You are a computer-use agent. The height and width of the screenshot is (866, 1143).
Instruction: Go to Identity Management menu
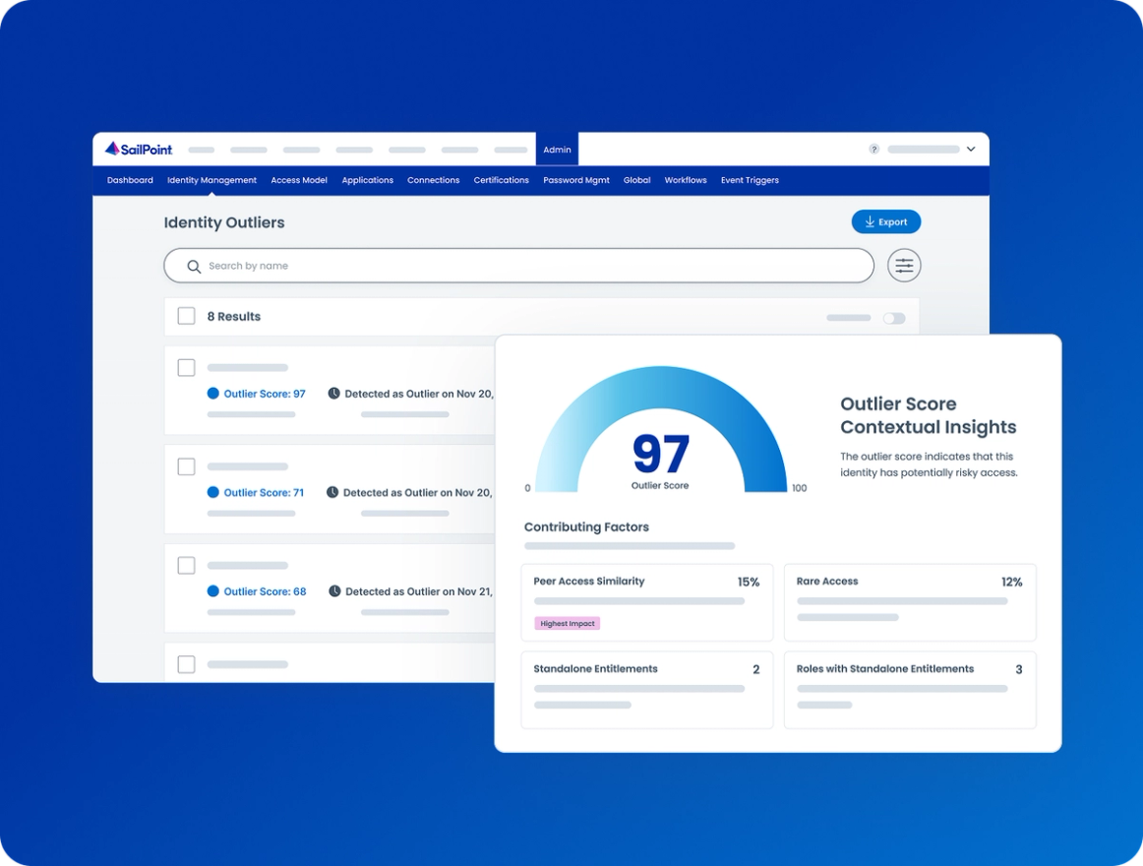pos(212,180)
